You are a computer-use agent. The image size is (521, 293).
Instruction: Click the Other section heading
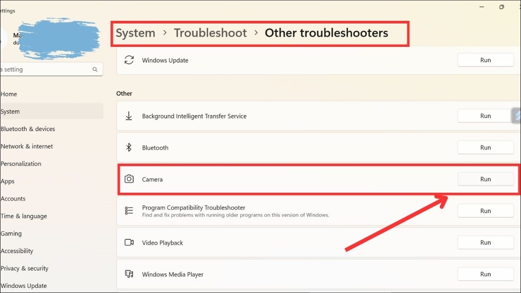[124, 93]
